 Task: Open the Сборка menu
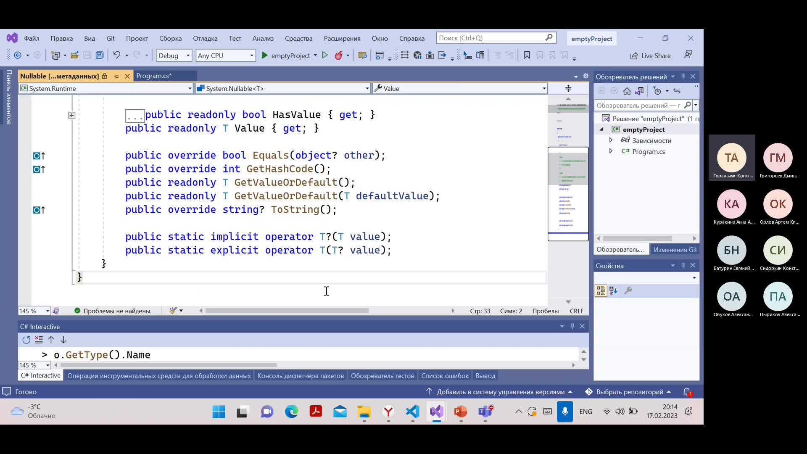pos(170,38)
